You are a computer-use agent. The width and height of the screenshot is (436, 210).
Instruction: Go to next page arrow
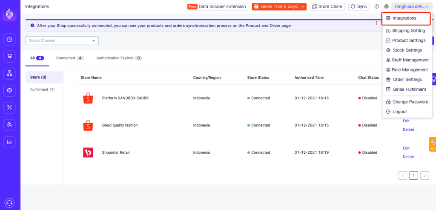425,175
